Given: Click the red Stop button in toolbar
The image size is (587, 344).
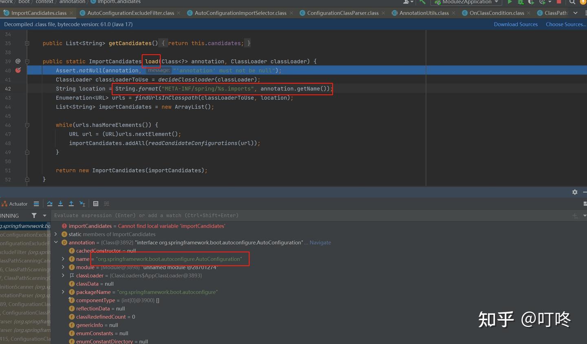Looking at the screenshot, I should [559, 2].
